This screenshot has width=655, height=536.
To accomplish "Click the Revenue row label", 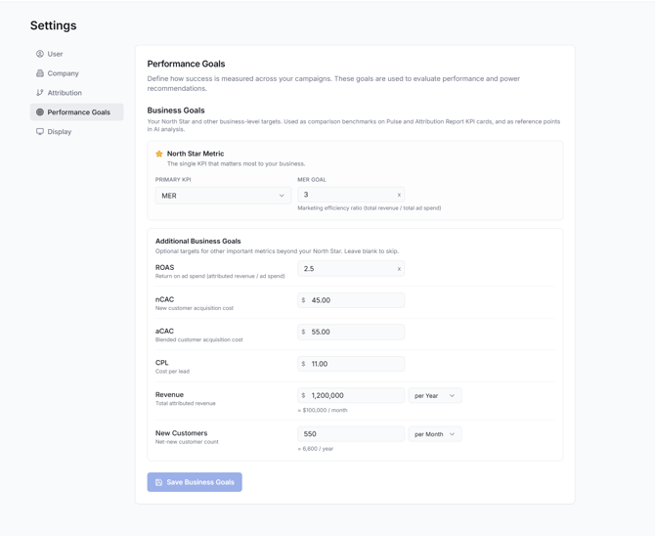I will 169,395.
